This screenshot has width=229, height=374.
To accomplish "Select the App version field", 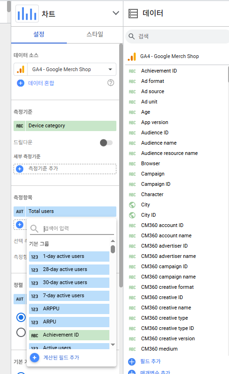I will [155, 122].
